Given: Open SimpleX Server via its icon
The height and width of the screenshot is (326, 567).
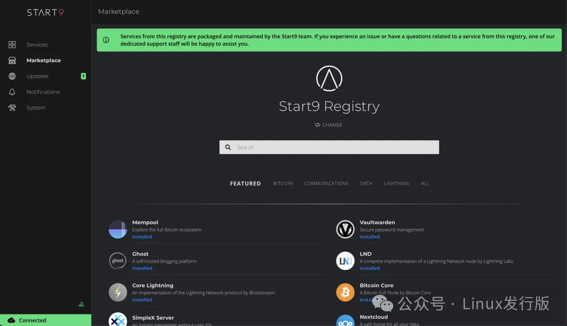Looking at the screenshot, I should tap(118, 320).
